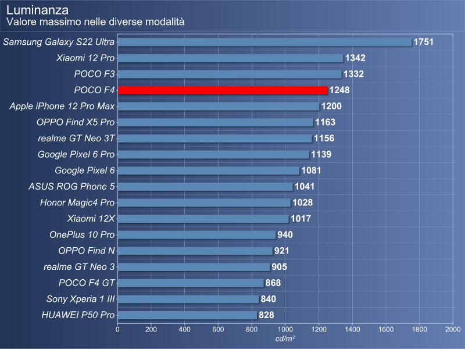Click the value 1081
The height and width of the screenshot is (349, 465).
pos(312,170)
